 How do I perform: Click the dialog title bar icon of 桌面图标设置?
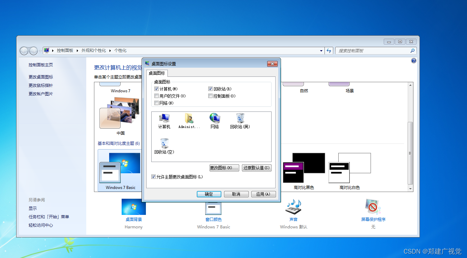coord(147,64)
